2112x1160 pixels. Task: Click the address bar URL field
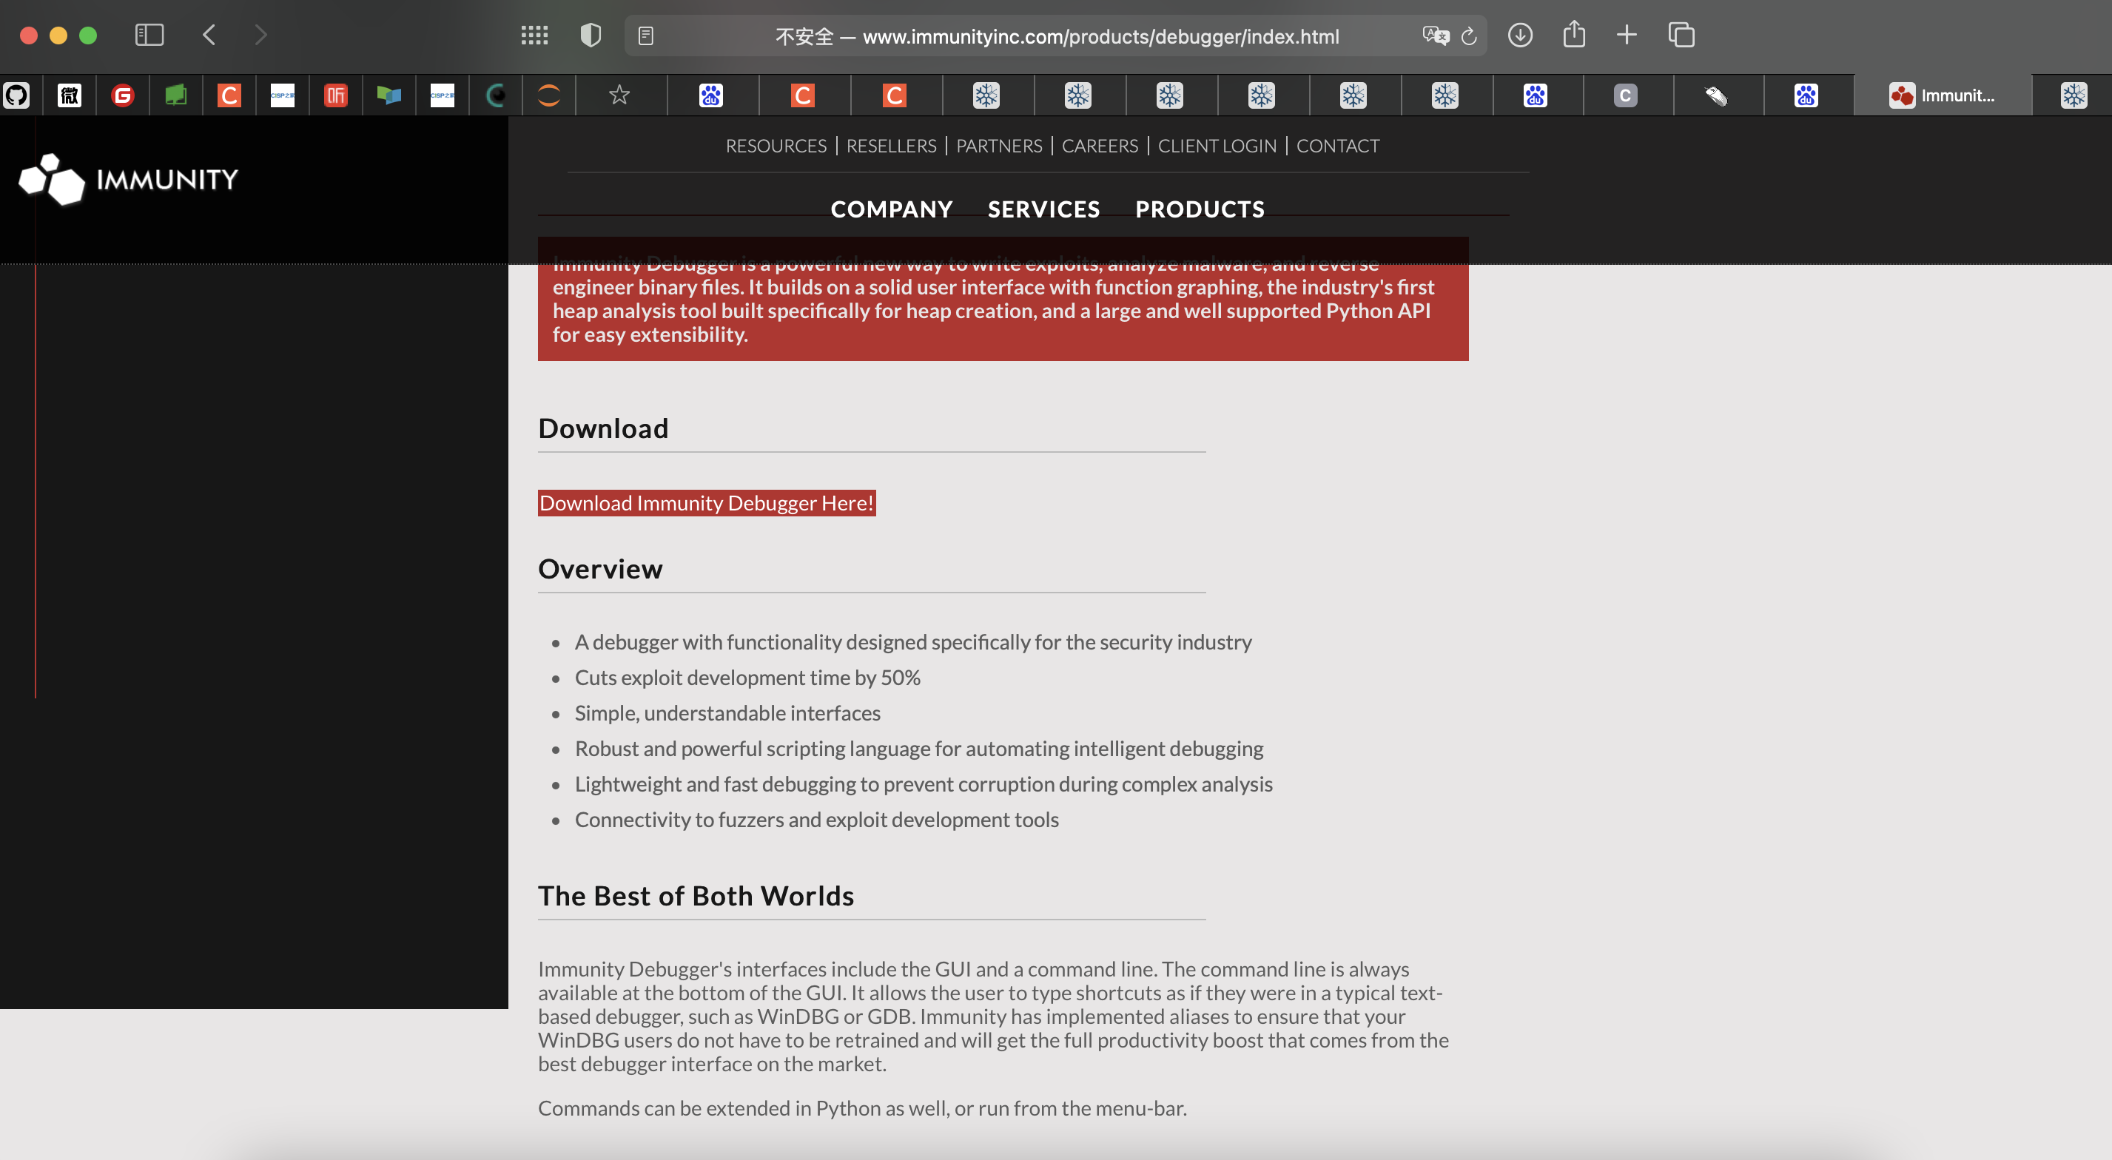tap(1056, 36)
